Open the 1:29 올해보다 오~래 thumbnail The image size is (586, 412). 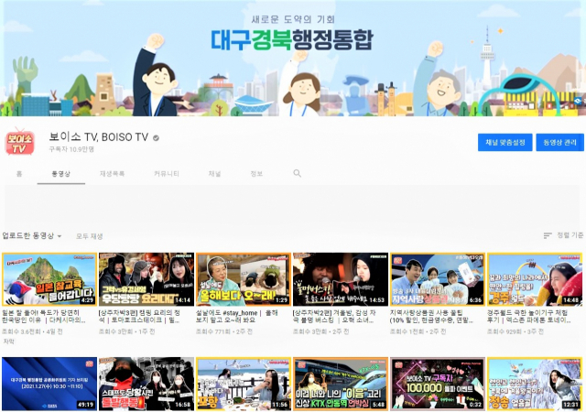[244, 279]
